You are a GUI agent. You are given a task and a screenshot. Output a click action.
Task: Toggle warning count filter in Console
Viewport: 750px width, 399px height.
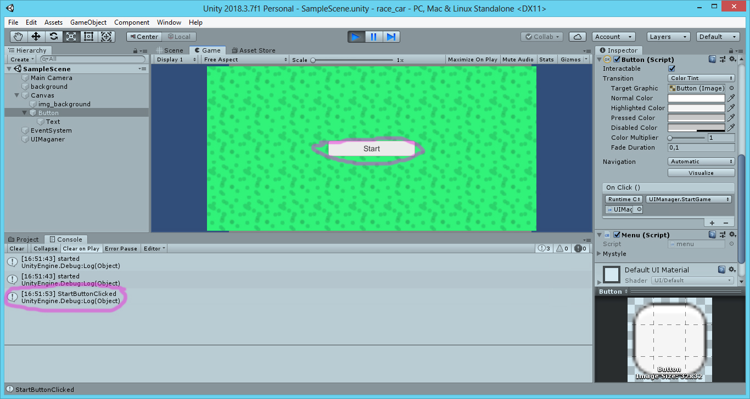click(x=563, y=248)
